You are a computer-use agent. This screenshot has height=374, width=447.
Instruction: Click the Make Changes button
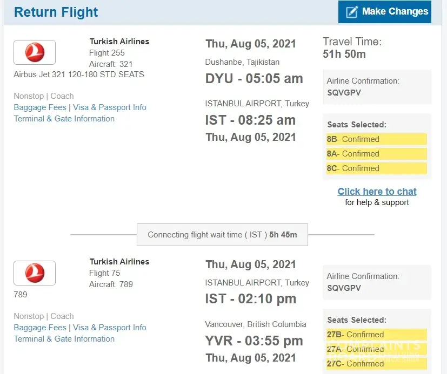(x=385, y=12)
